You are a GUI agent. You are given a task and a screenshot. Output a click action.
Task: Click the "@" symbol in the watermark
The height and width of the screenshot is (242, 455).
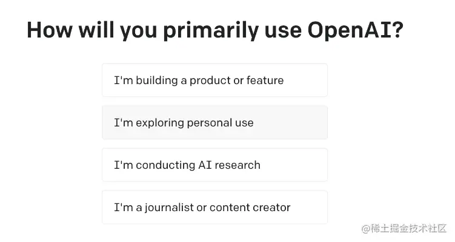point(367,229)
